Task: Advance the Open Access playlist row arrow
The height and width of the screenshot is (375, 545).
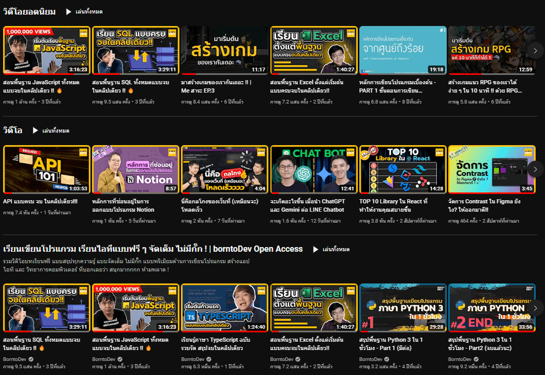Action: point(535,307)
